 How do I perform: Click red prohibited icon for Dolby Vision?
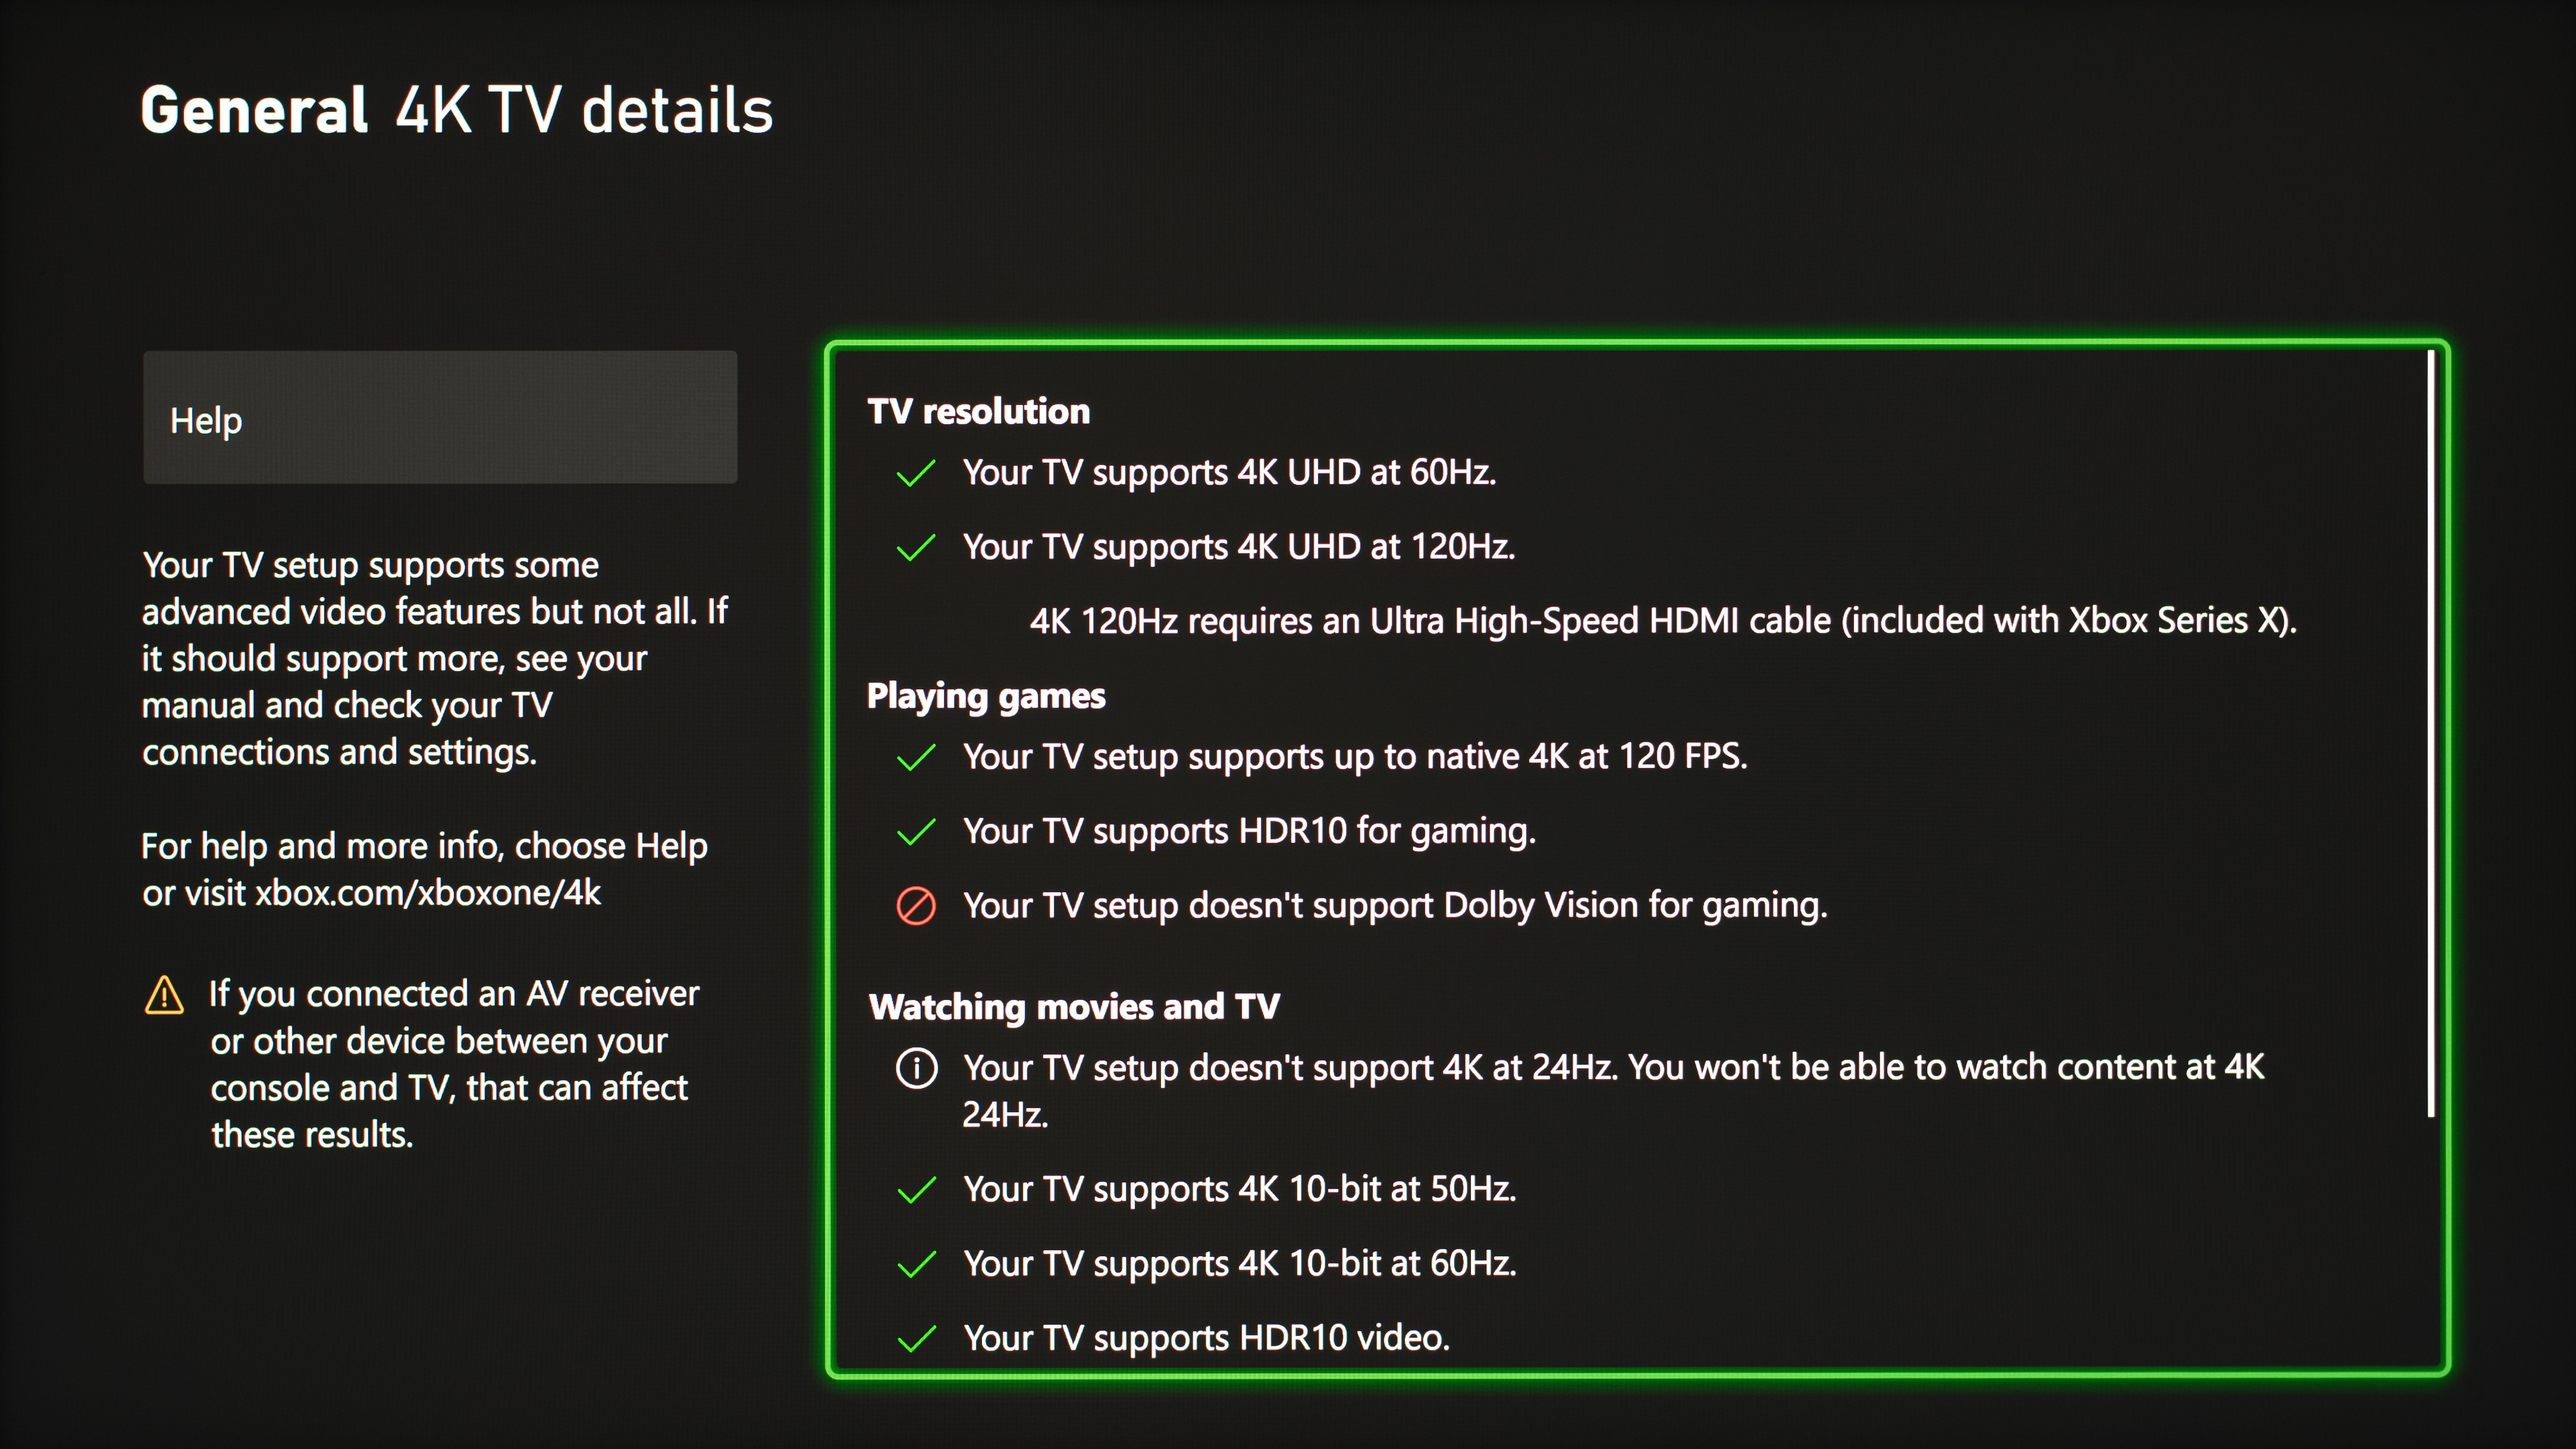(916, 906)
